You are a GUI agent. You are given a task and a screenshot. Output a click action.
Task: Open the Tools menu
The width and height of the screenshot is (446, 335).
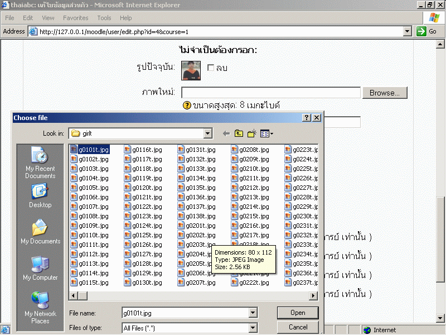(104, 18)
